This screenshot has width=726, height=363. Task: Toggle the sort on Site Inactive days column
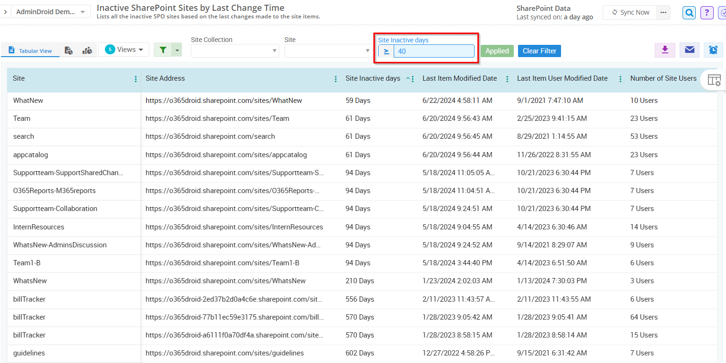(406, 78)
